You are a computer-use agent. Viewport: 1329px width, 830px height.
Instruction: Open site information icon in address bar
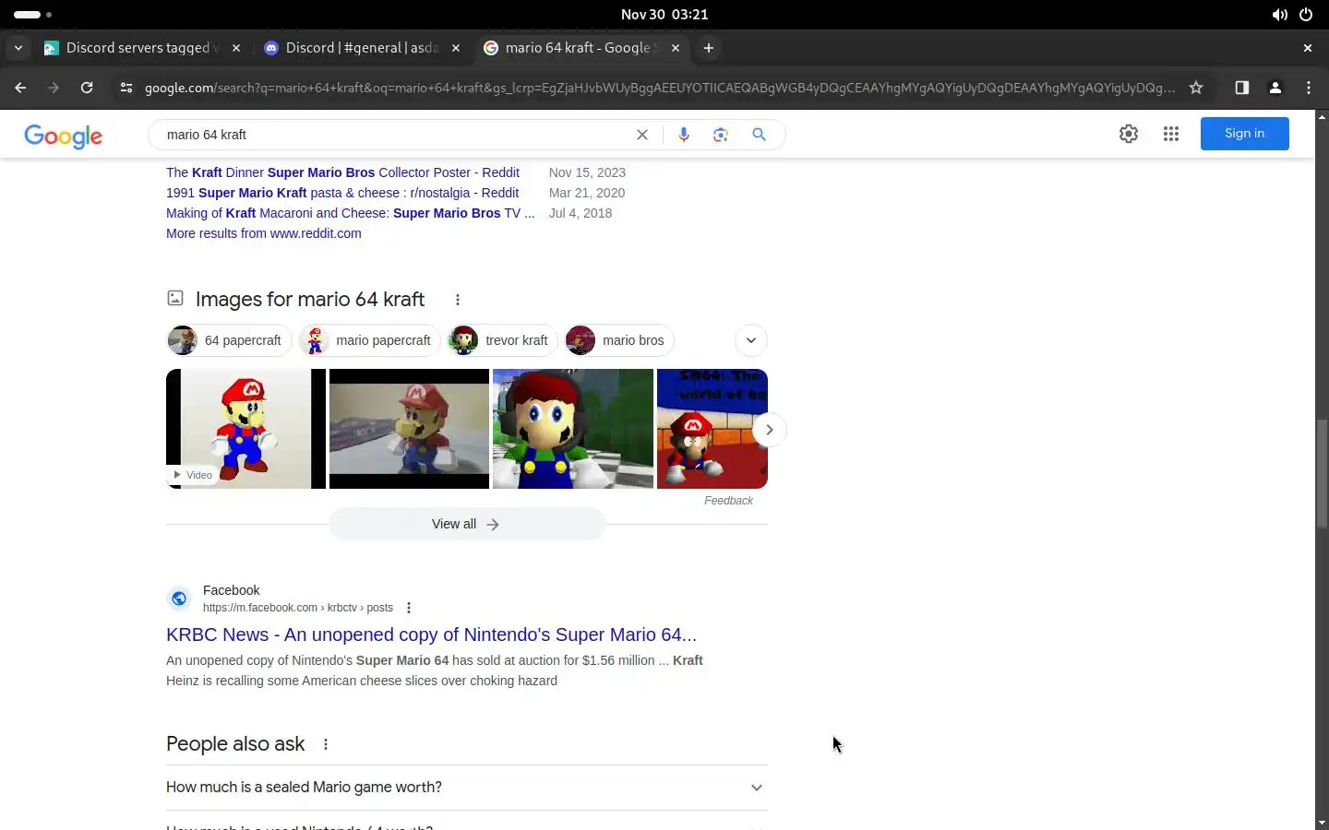[126, 88]
